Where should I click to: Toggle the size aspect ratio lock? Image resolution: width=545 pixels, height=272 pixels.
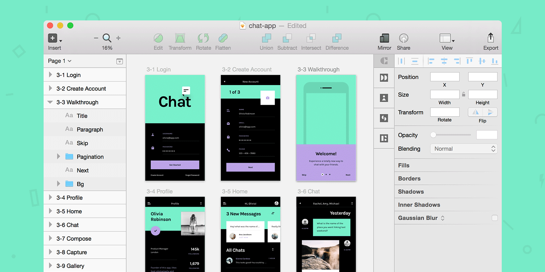pyautogui.click(x=464, y=95)
